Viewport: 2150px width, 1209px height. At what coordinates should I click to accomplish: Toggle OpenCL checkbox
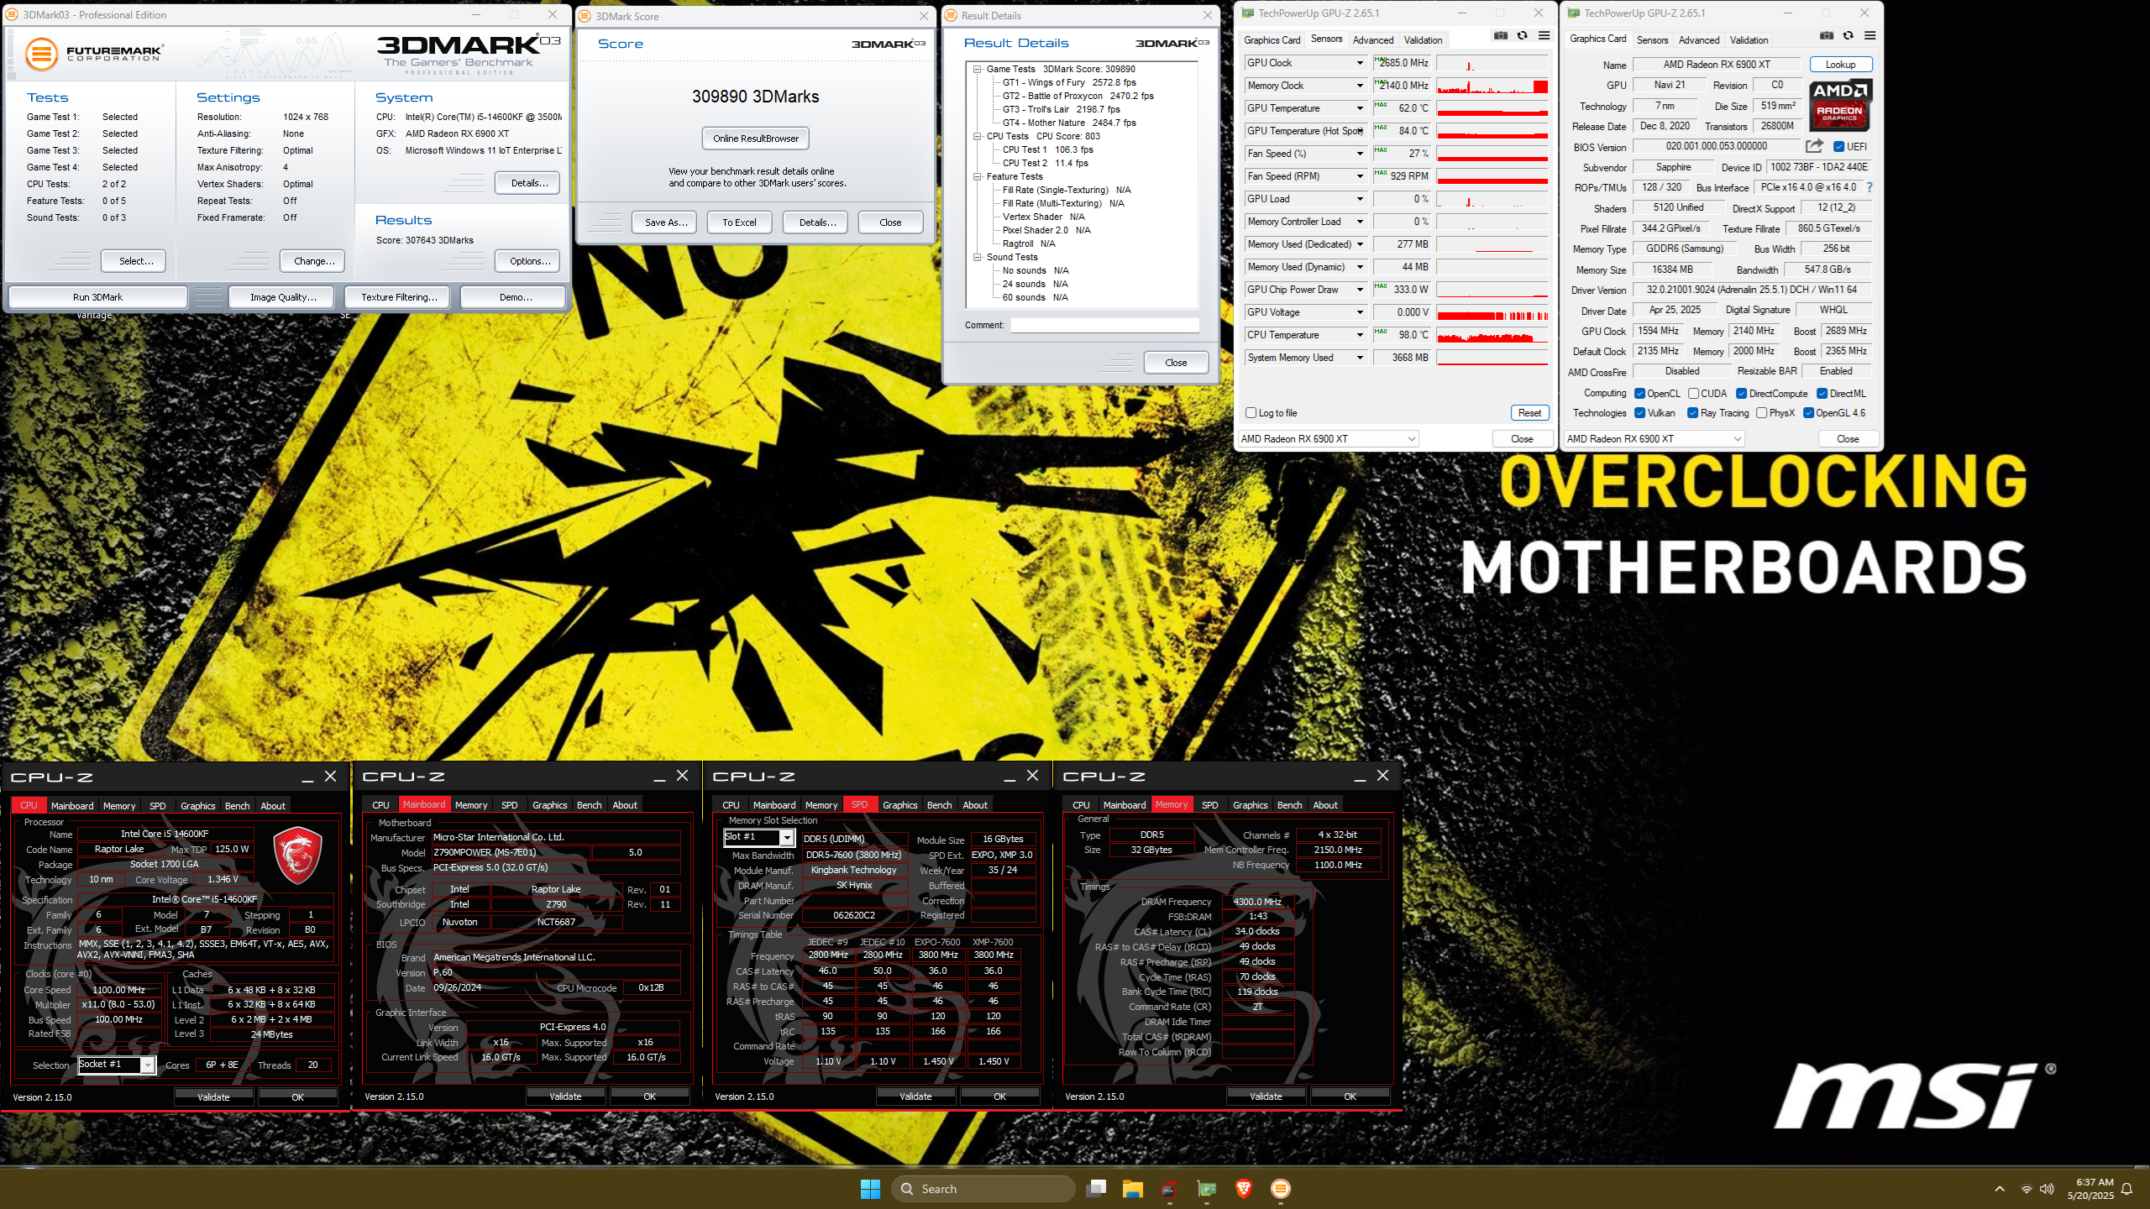(x=1639, y=394)
